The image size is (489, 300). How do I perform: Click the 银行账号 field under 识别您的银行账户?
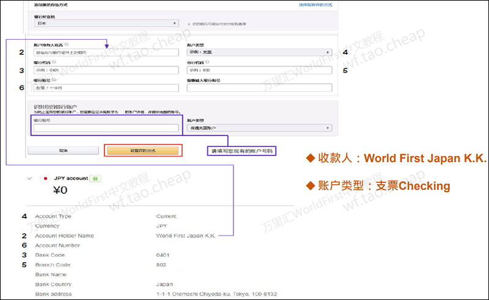click(x=106, y=128)
